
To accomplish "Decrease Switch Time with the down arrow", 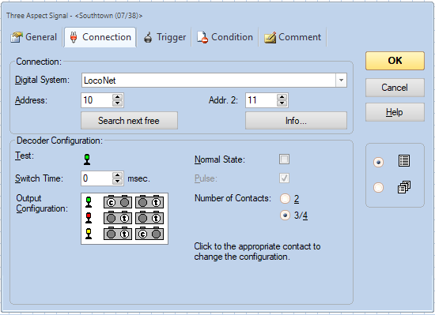I will point(118,182).
